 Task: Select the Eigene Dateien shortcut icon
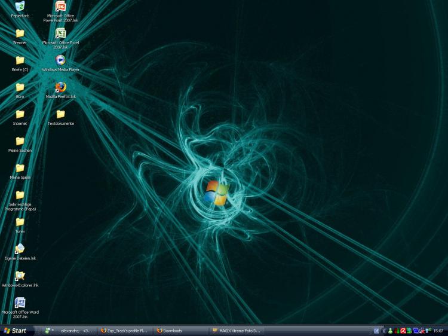click(x=20, y=249)
